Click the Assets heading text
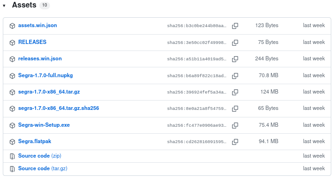This screenshot has height=181, width=335. click(x=24, y=5)
